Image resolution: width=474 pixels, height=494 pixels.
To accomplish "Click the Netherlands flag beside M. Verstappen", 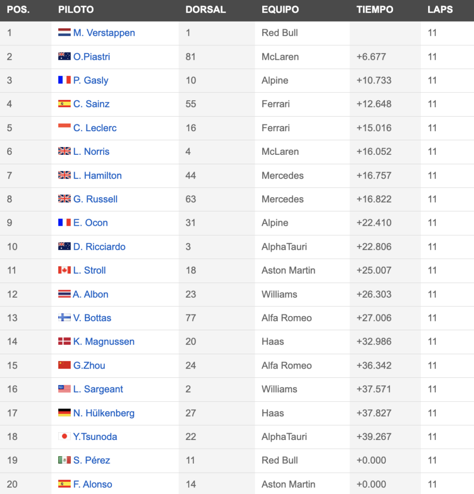I will click(64, 32).
